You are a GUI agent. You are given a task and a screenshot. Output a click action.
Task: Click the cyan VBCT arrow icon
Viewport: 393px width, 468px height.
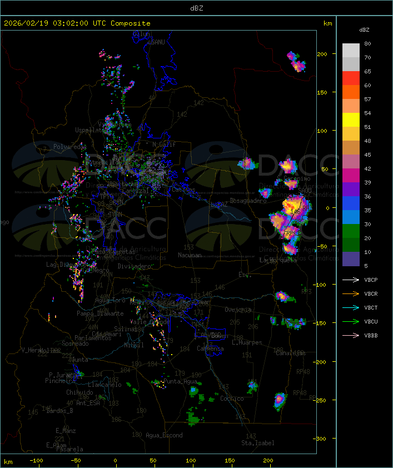click(351, 308)
